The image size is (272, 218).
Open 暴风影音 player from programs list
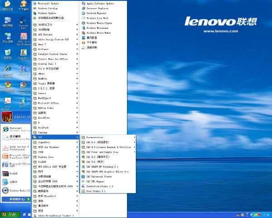pos(89,38)
